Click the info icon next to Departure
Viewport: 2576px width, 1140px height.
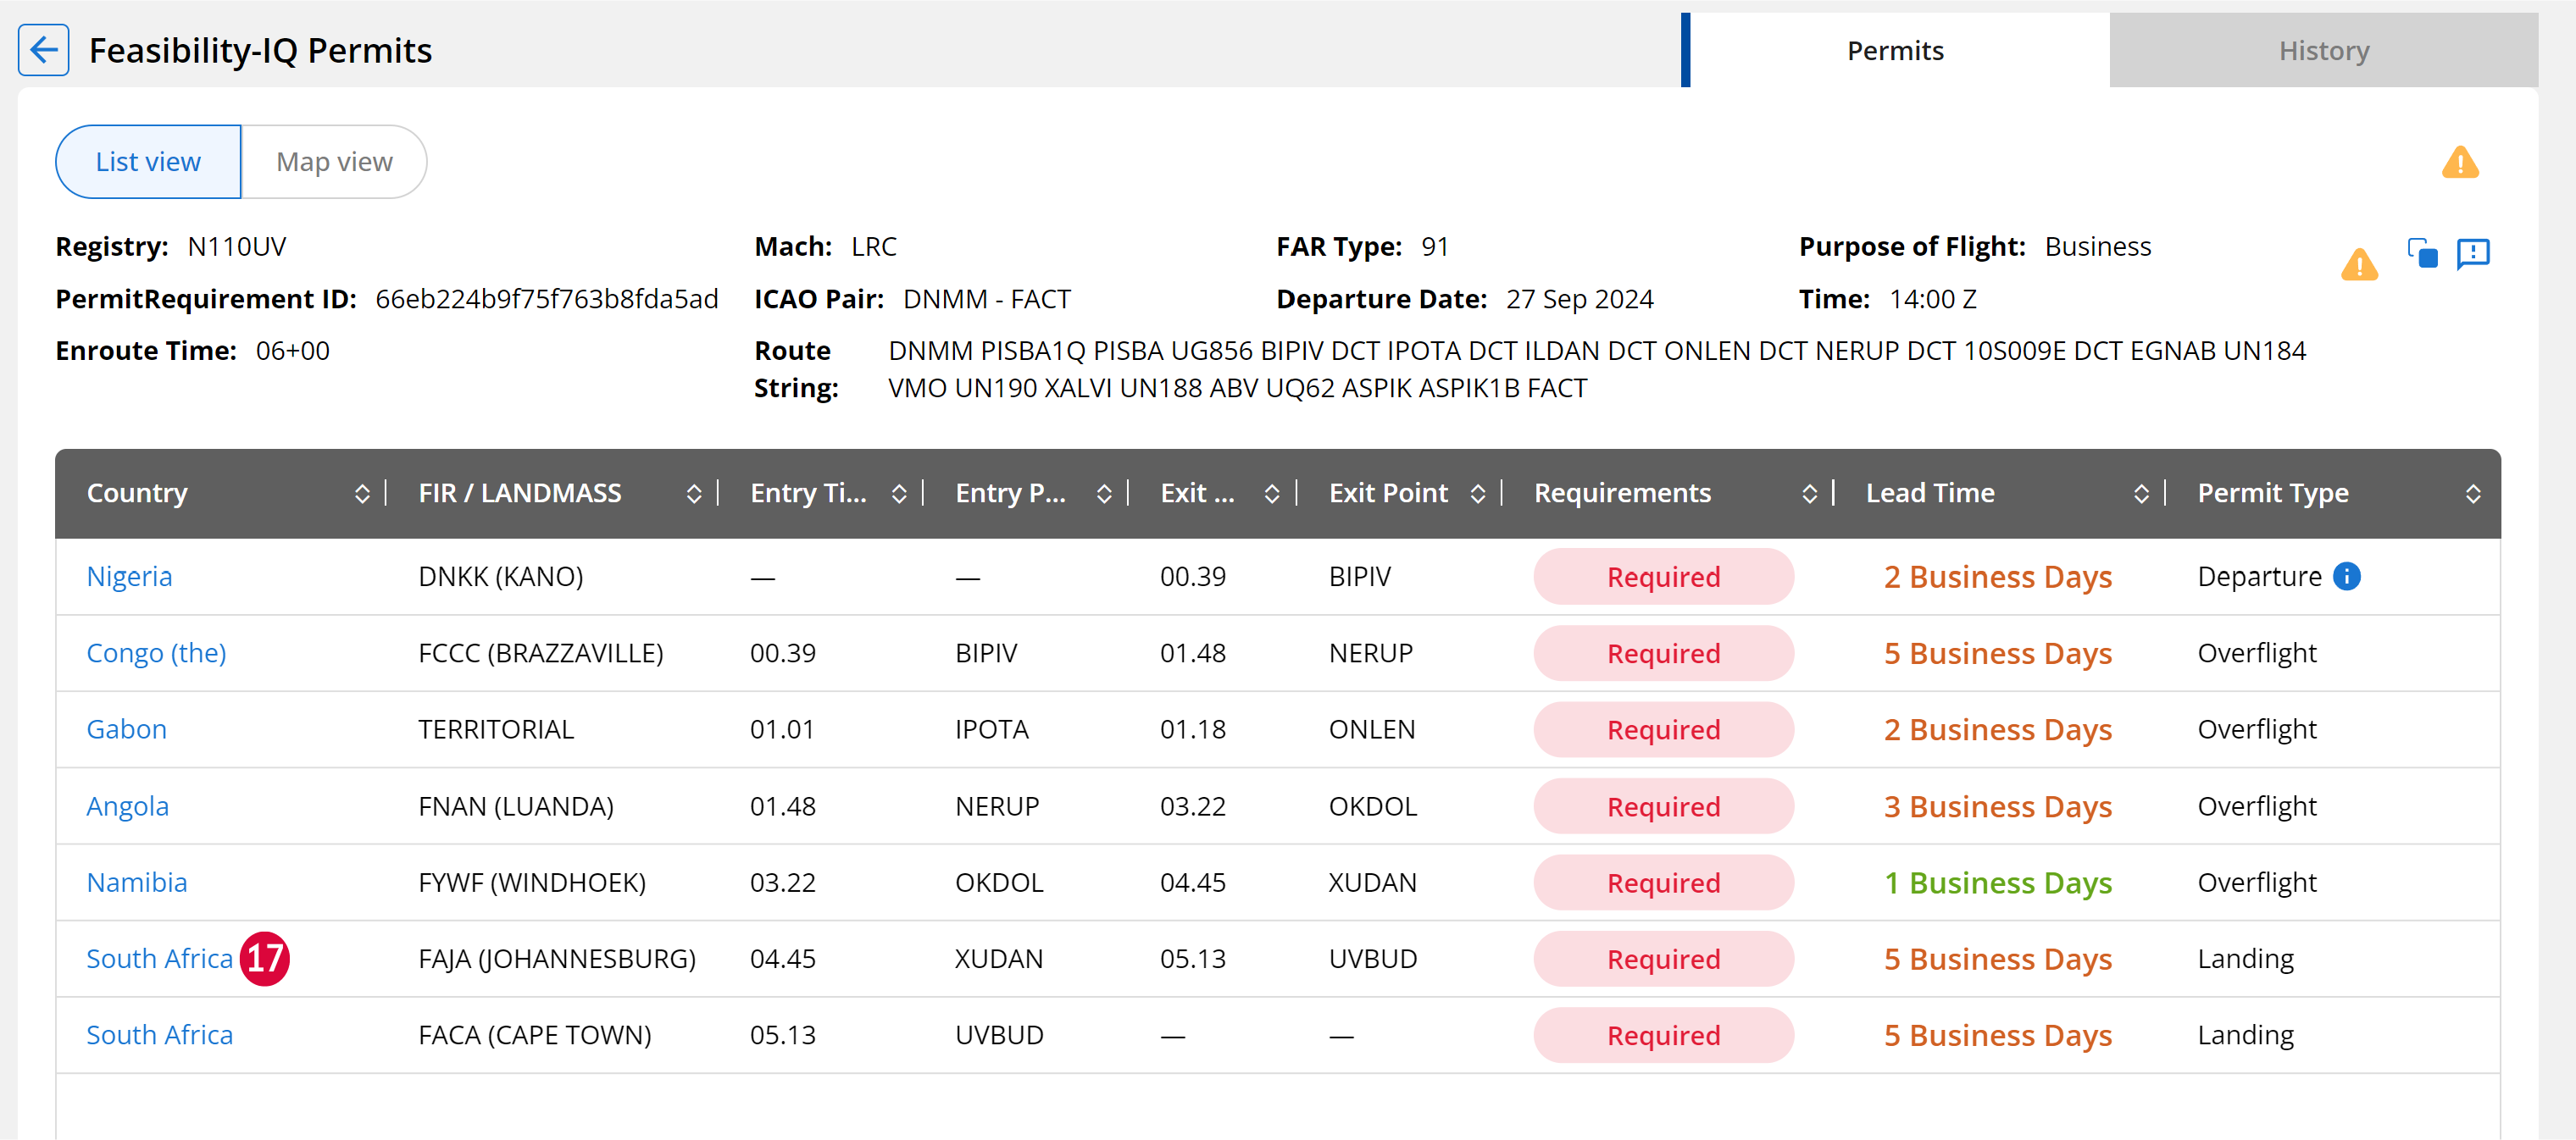click(2346, 577)
